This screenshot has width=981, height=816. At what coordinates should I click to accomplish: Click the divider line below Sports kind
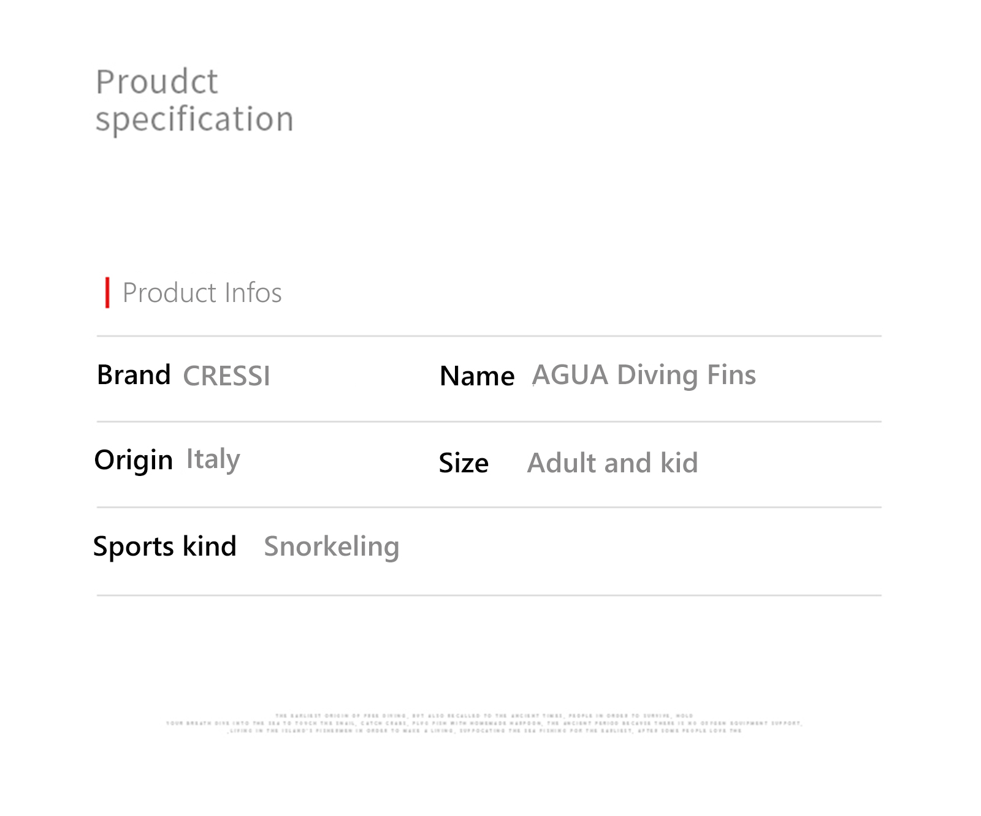point(489,595)
